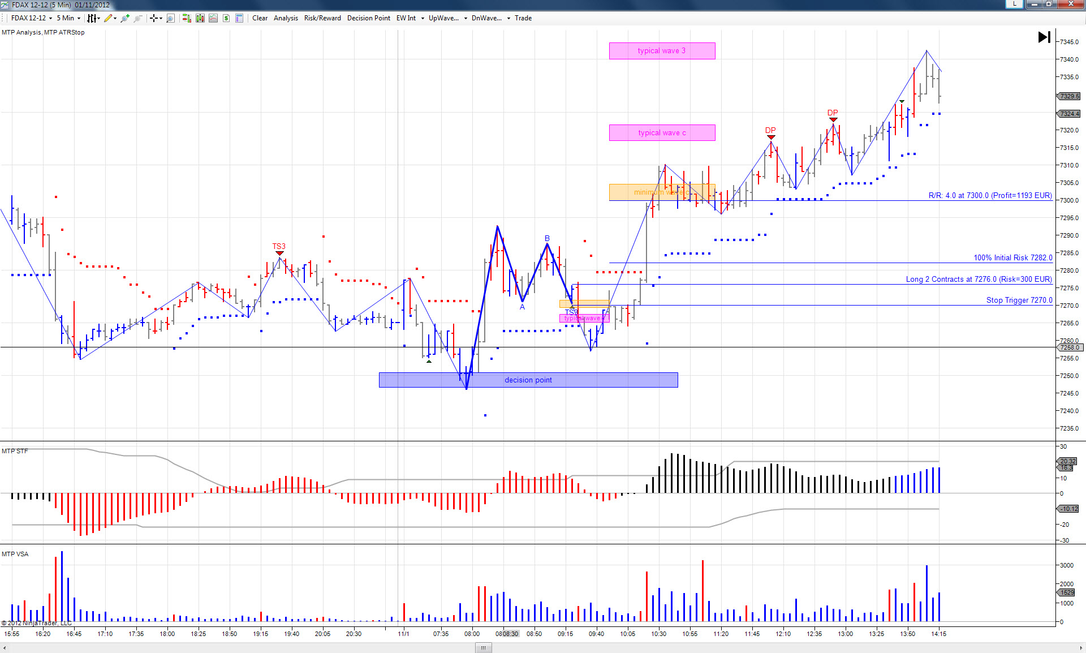The image size is (1086, 653).
Task: Open the green candlestick indicators icon
Action: coord(200,18)
